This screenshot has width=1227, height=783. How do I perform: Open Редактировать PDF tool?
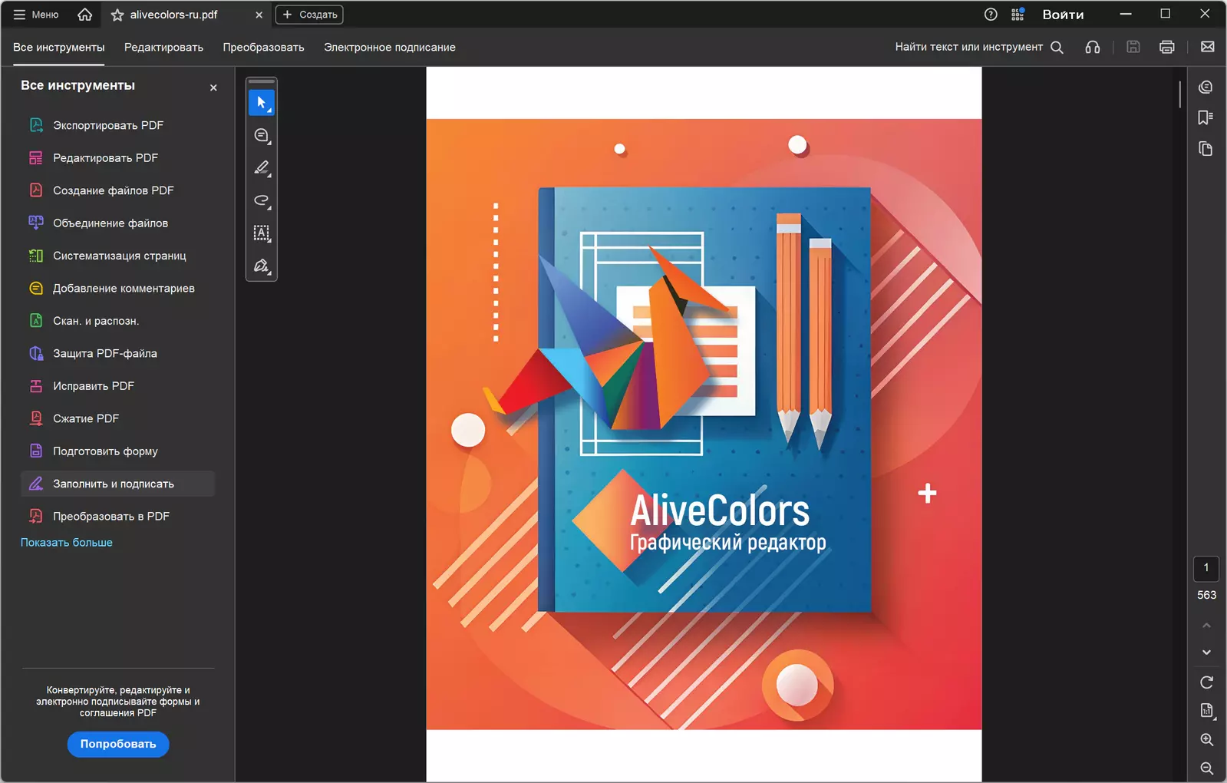[117, 158]
